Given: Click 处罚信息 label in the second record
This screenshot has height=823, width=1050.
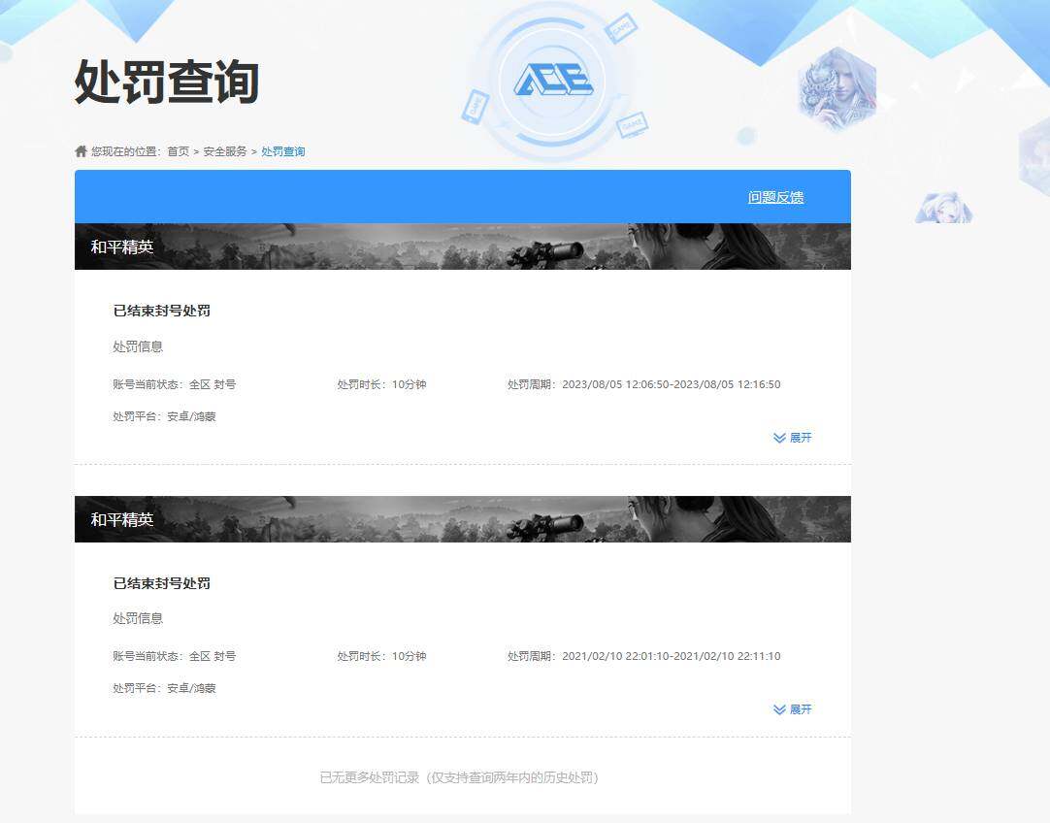Looking at the screenshot, I should click(x=138, y=619).
